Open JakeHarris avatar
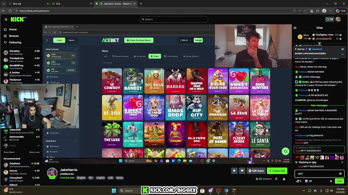This screenshot has width=348, height=195. [52, 173]
